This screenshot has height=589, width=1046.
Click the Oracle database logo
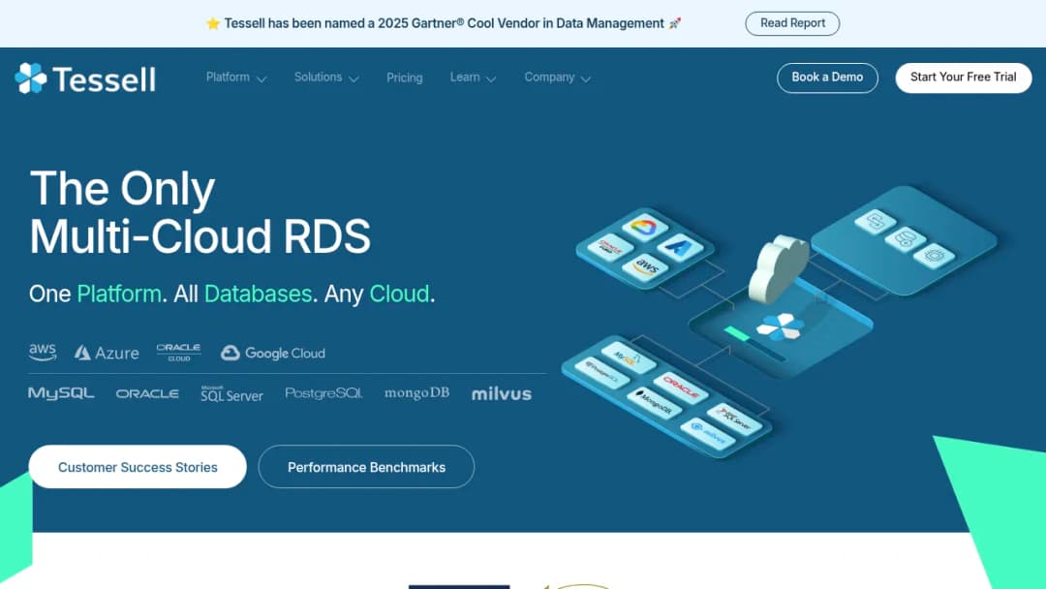point(147,393)
